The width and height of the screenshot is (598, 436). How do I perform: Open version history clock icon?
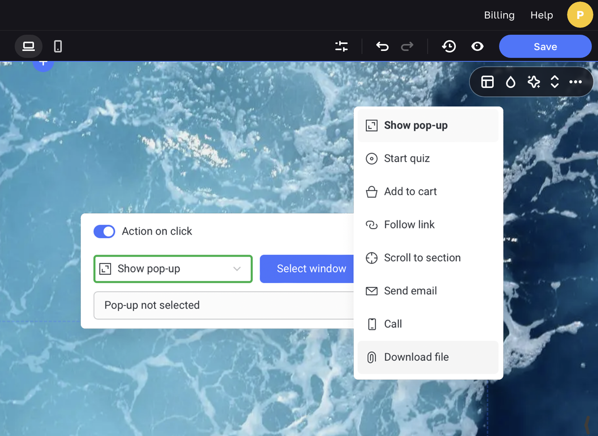pyautogui.click(x=449, y=46)
